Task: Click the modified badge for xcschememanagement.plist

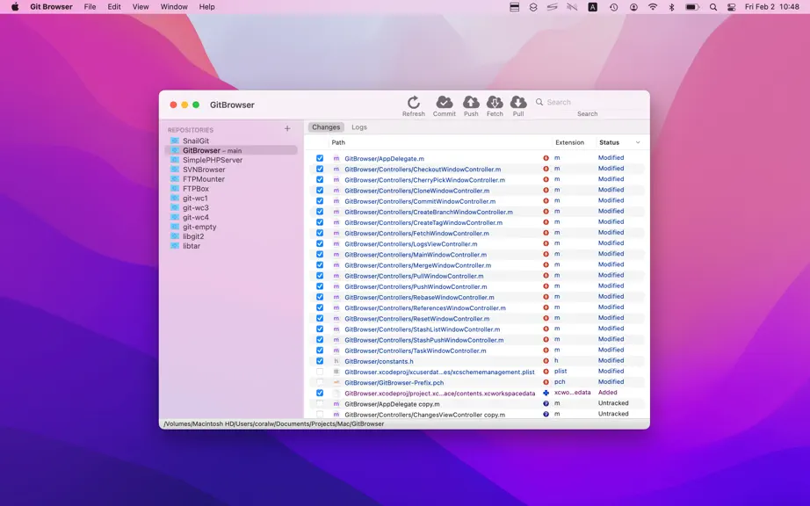Action: point(546,372)
